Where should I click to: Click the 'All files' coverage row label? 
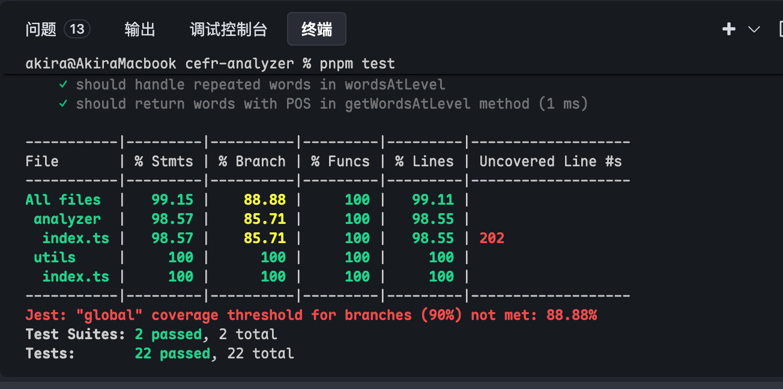click(63, 200)
